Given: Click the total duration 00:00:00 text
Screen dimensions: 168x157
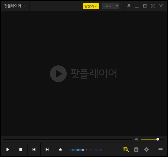Looking at the screenshot, I should [x=95, y=150].
